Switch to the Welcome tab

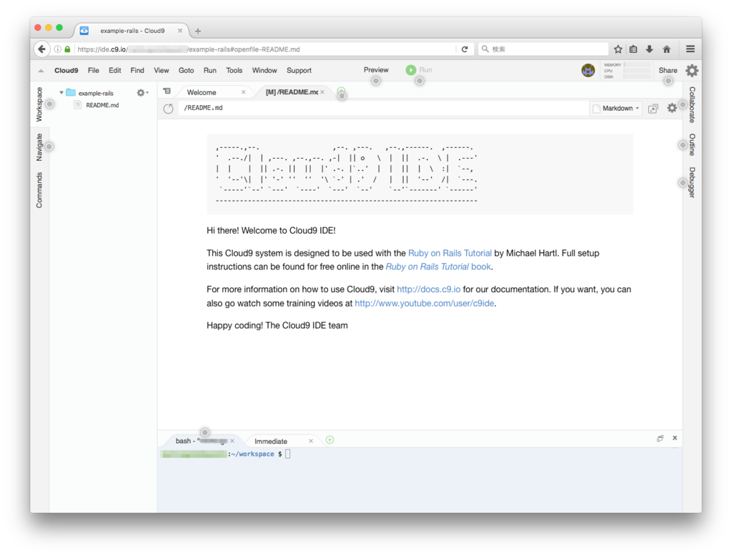point(202,92)
